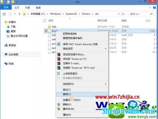Refresh the etc folder view
Image resolution: width=158 pixels, height=119 pixels.
pyautogui.click(x=123, y=14)
